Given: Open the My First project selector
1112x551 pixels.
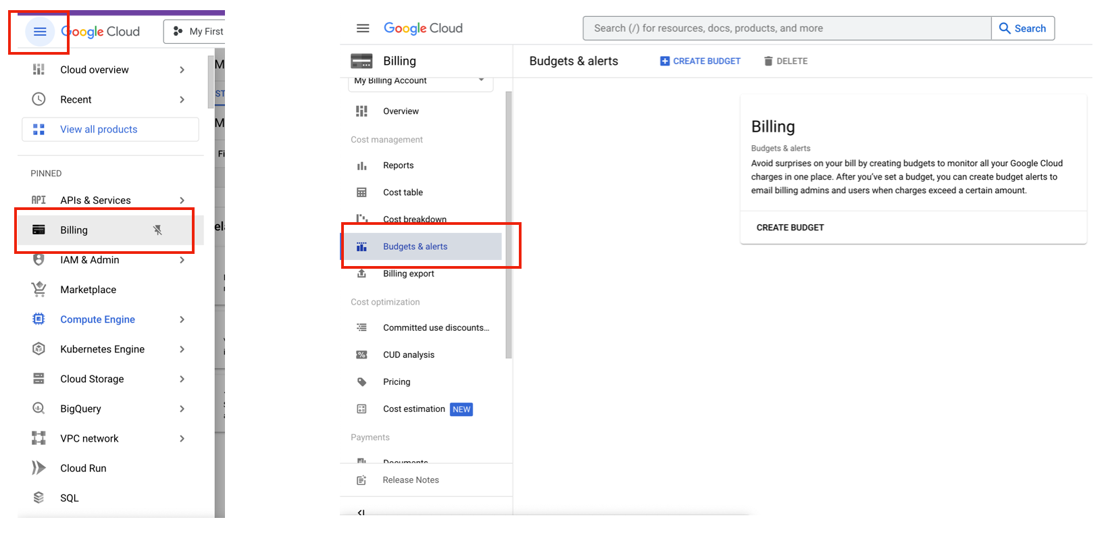Looking at the screenshot, I should pos(195,32).
